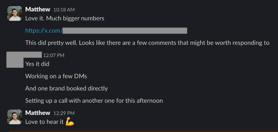Open Matthew's profile from the 12:29 PM name
The width and height of the screenshot is (278, 132).
pyautogui.click(x=38, y=113)
